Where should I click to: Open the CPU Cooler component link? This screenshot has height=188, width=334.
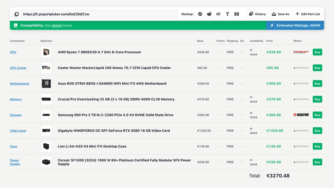(18, 68)
